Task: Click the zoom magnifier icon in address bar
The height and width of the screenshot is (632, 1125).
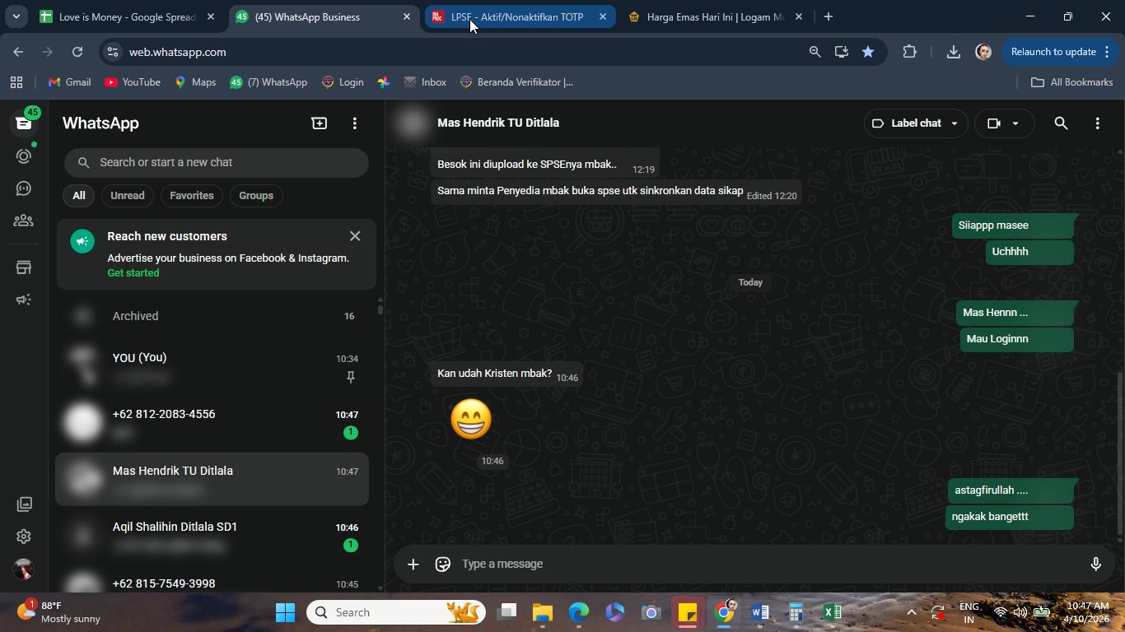Action: pyautogui.click(x=815, y=52)
